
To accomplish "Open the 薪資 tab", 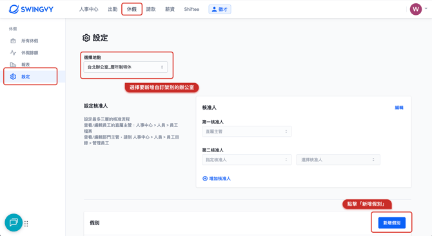I will 170,9.
